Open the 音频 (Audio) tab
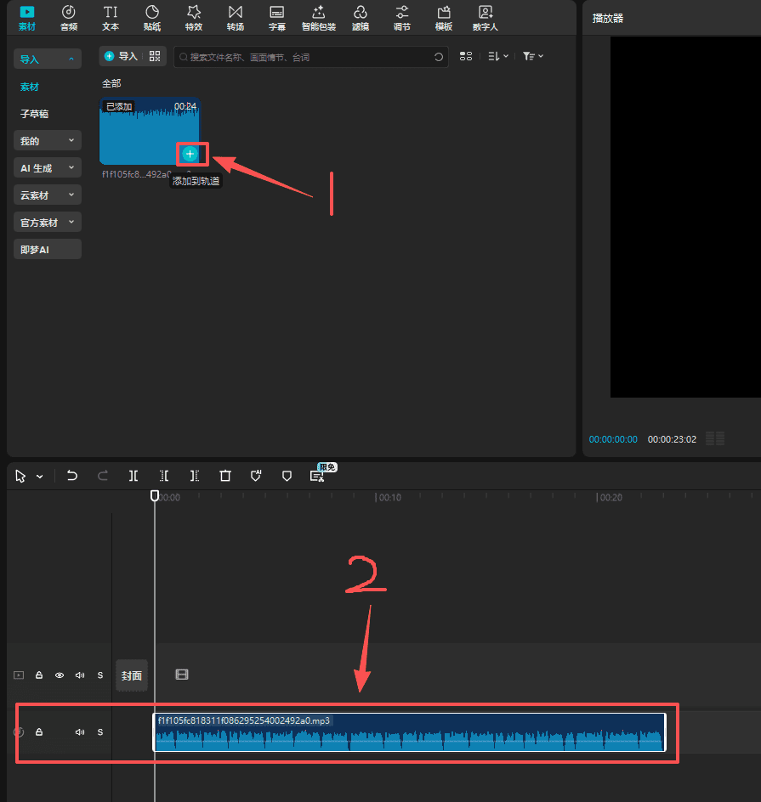The image size is (761, 802). click(x=69, y=18)
